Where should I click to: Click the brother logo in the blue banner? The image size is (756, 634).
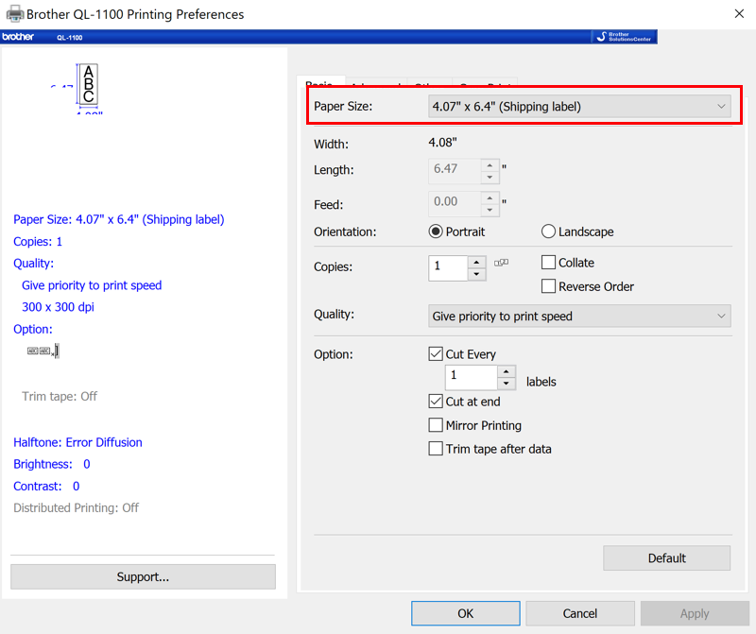tap(18, 37)
